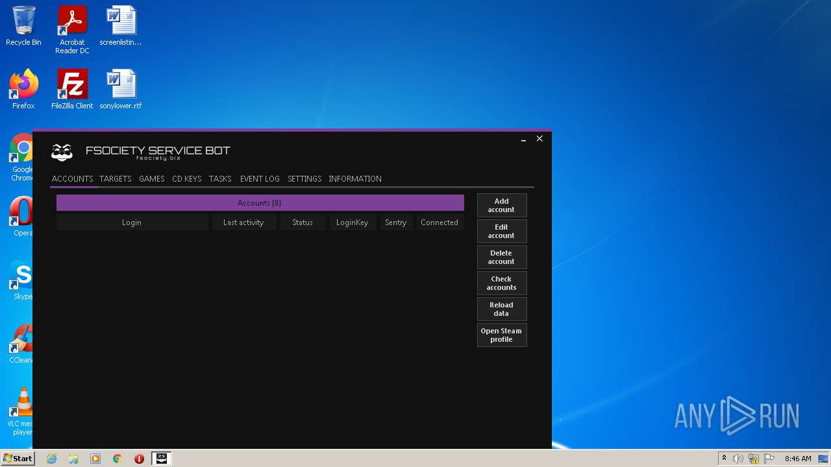Screen dimensions: 831x467
Task: Click the Open Steam profile button
Action: pos(502,335)
